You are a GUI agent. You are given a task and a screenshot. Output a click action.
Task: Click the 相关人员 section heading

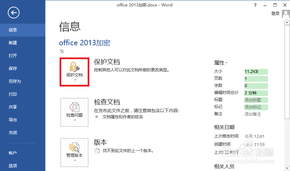pos(224,167)
